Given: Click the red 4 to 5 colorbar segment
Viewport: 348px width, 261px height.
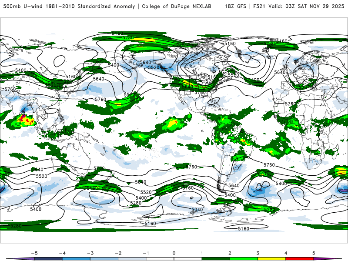Looking at the screenshot, I should click(300, 259).
